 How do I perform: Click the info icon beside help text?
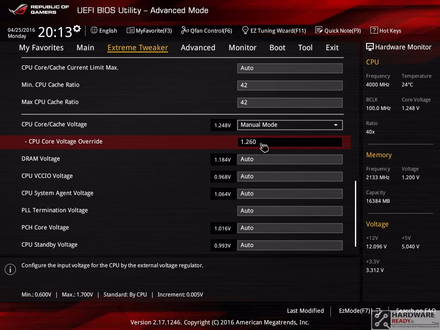[x=10, y=269]
